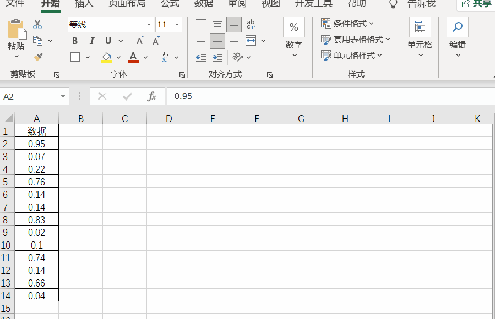
Task: Decrease indent icon
Action: click(x=201, y=57)
